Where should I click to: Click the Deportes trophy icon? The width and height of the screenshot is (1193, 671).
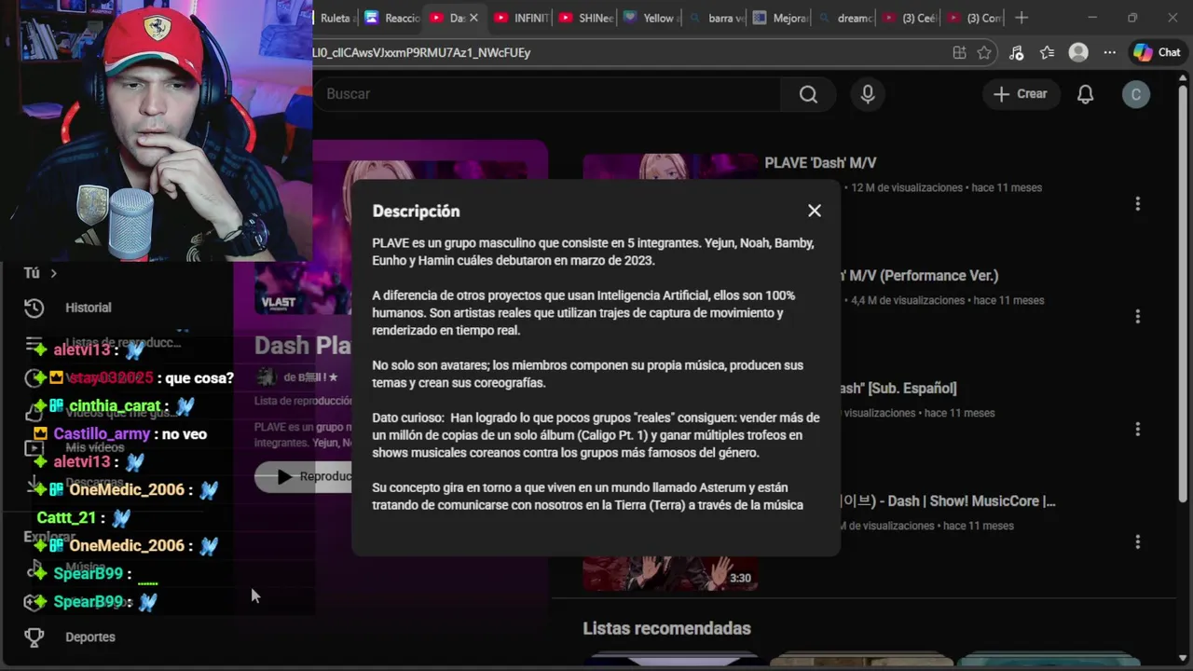[34, 637]
